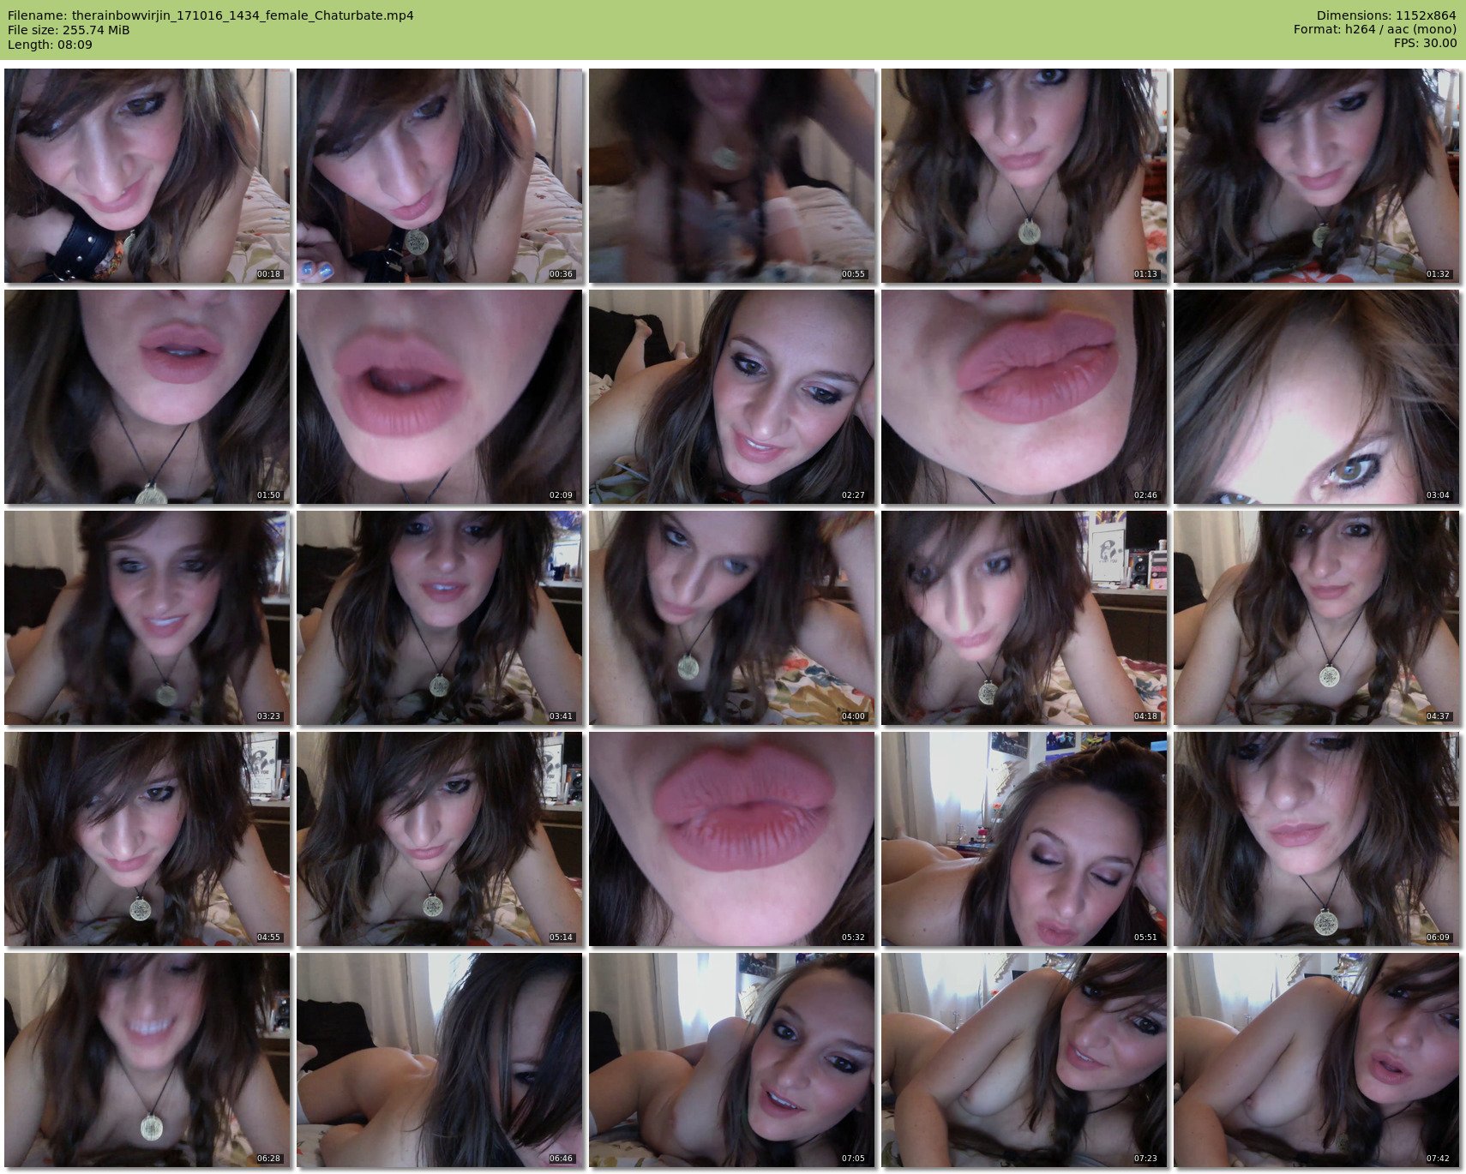This screenshot has height=1174, width=1466.
Task: Select the thumbnail stamped 07:05
Action: (x=732, y=1060)
